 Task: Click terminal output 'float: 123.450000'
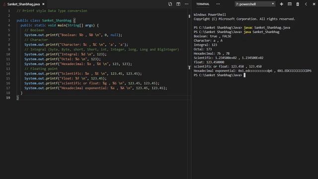click(x=209, y=62)
